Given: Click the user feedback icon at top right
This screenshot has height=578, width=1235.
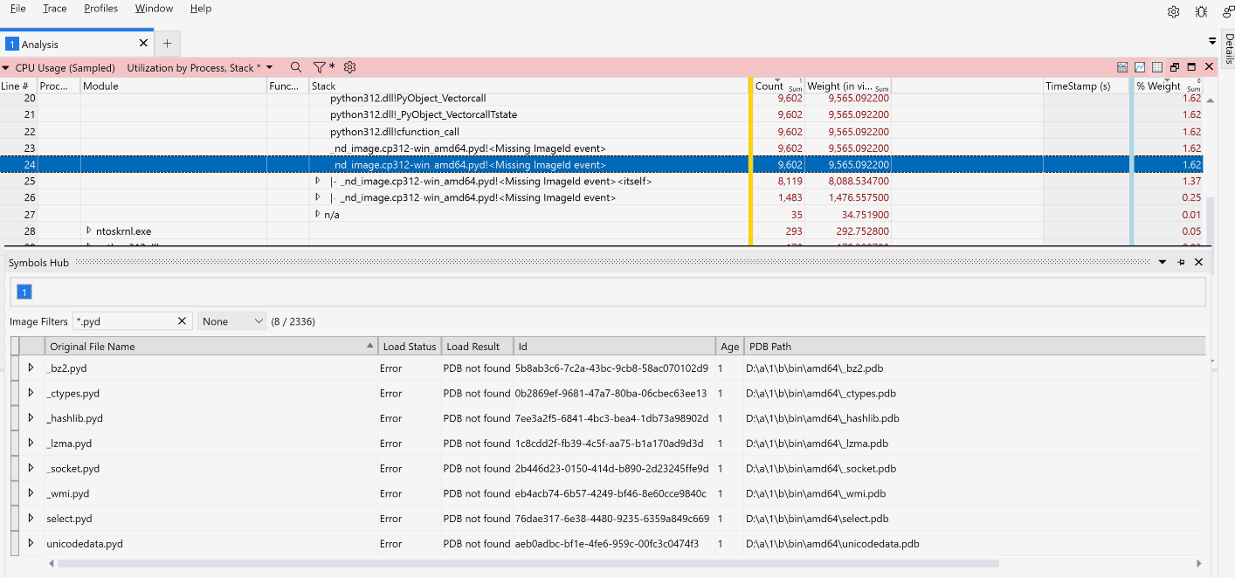Looking at the screenshot, I should pos(1228,11).
